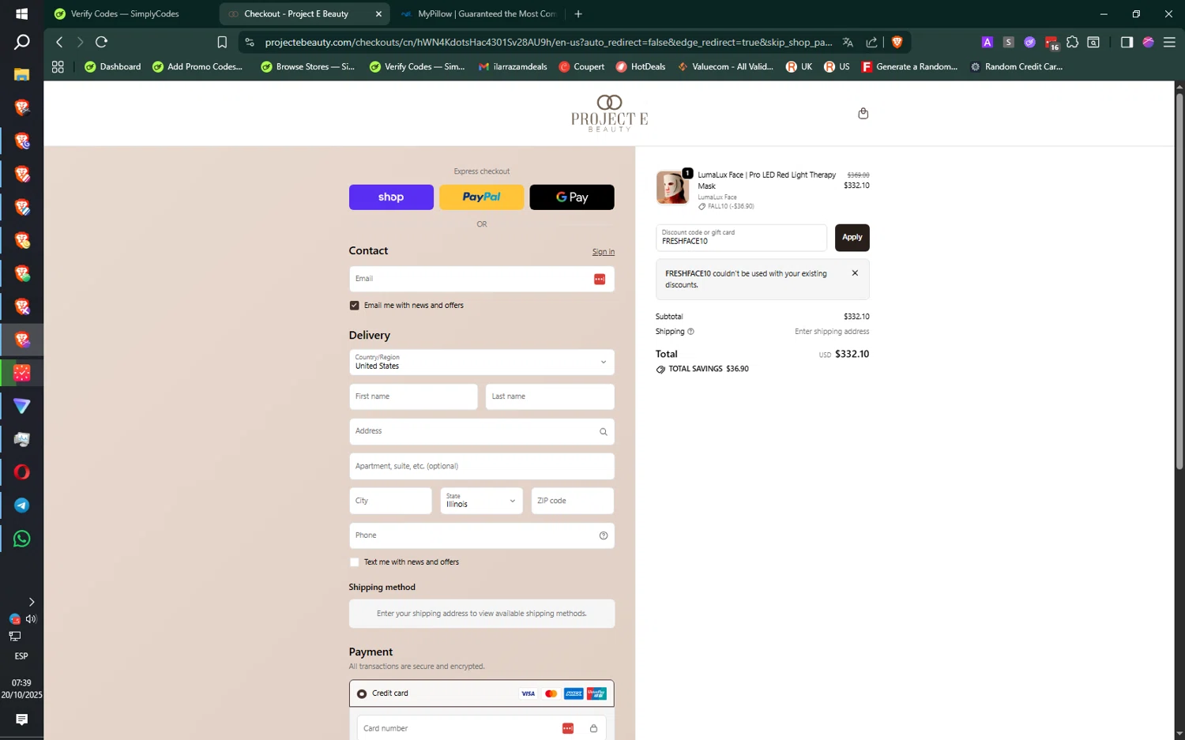Click the volume speaker icon on taskbar
The height and width of the screenshot is (740, 1185).
pos(31,619)
